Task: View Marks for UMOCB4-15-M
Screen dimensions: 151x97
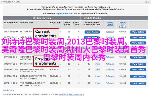Action: pyautogui.click(x=92, y=32)
